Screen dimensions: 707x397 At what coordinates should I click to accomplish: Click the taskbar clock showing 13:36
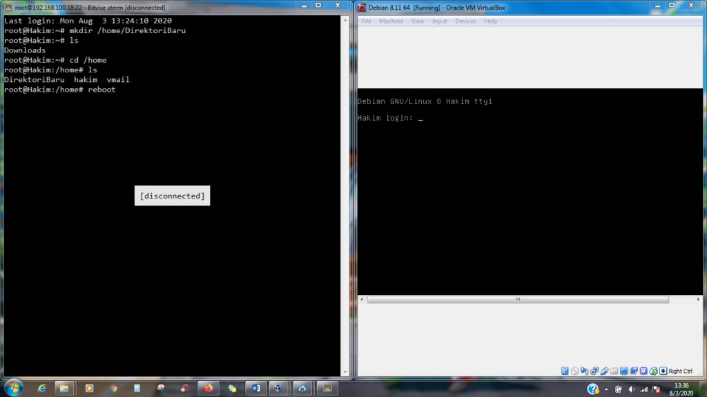[681, 389]
